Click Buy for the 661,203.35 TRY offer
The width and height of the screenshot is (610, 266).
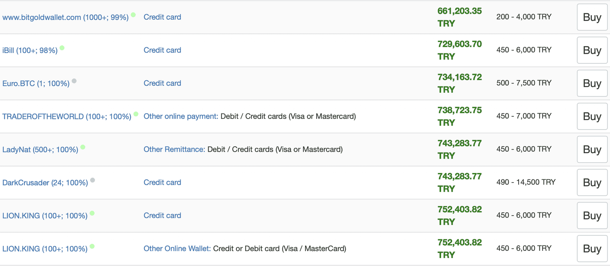[592, 17]
